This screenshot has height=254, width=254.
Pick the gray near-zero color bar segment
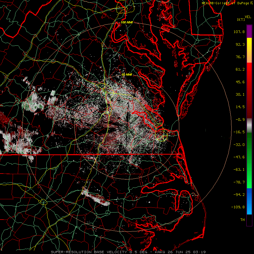[249, 125]
